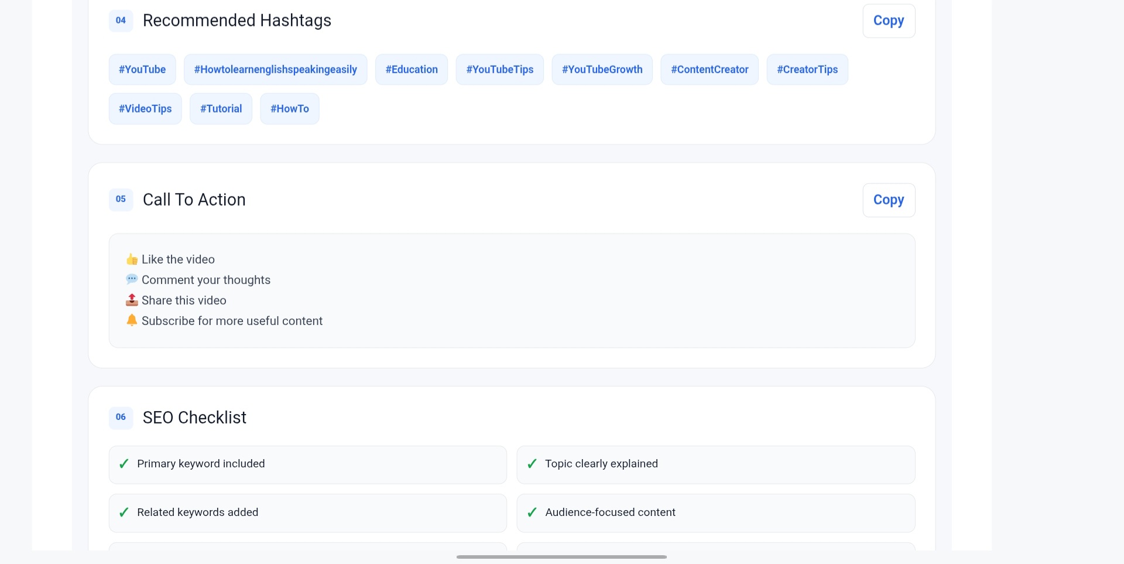Click the 04 section number badge

click(x=121, y=20)
